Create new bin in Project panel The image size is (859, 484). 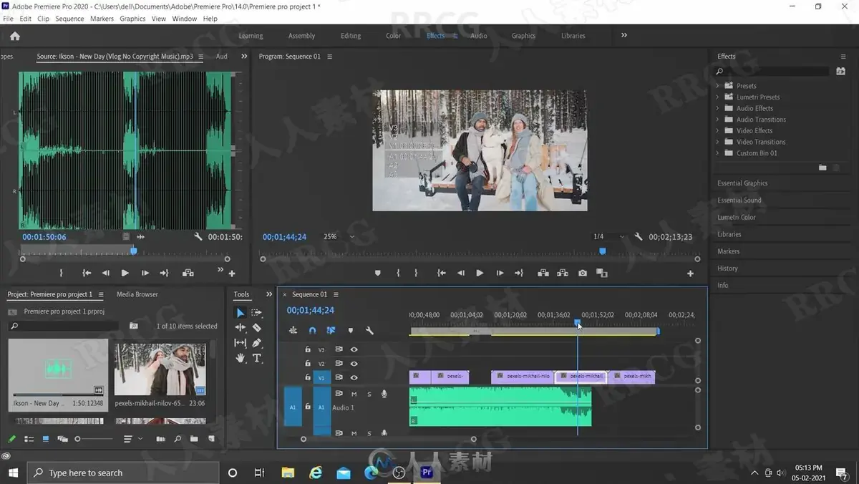point(194,439)
